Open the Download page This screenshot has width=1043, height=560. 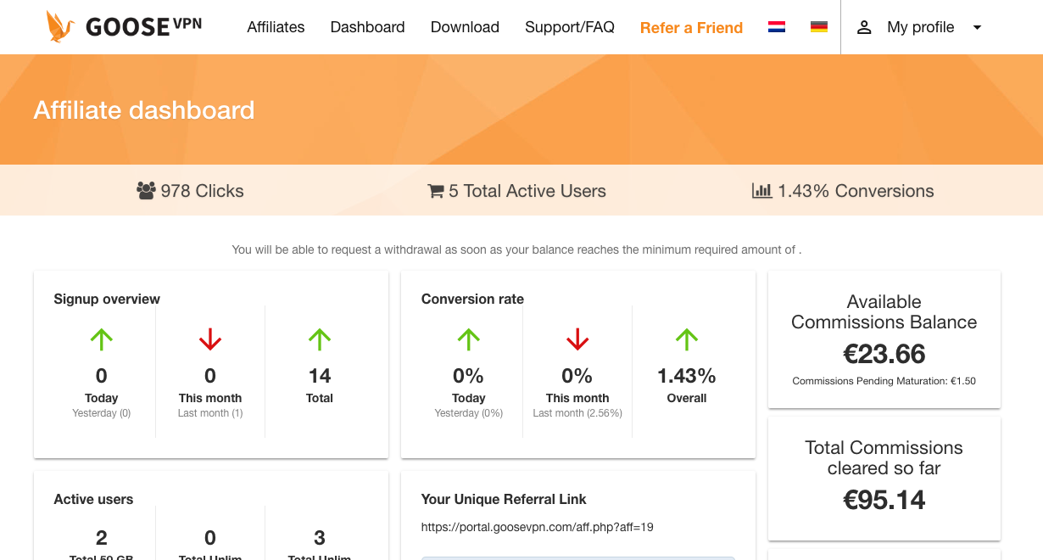point(465,27)
